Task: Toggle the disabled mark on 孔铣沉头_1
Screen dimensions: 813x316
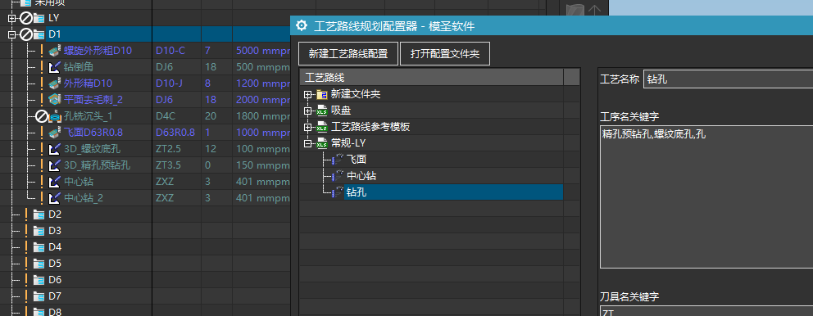Action: (42, 116)
